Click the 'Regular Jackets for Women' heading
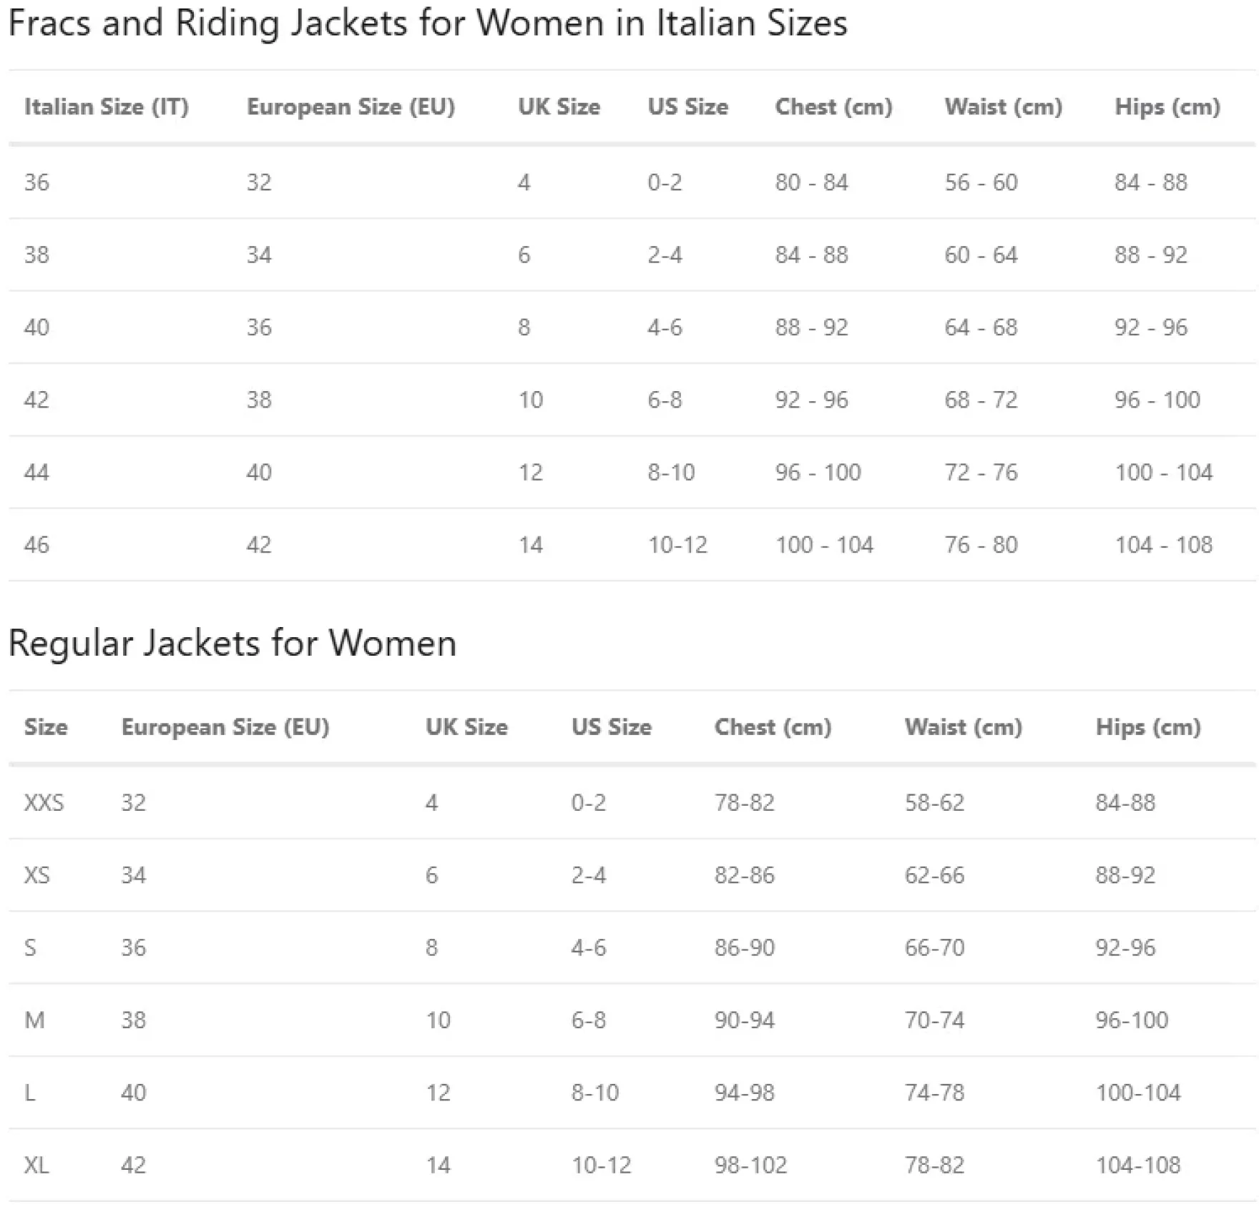 pyautogui.click(x=232, y=643)
